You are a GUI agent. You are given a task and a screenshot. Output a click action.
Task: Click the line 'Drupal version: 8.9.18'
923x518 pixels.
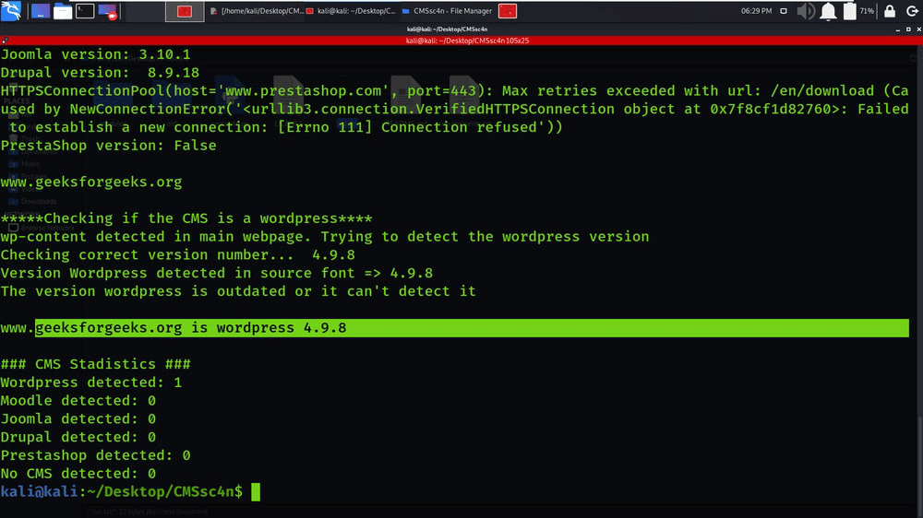[x=100, y=73]
